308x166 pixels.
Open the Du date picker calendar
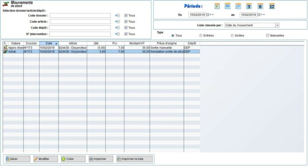[x=208, y=15]
